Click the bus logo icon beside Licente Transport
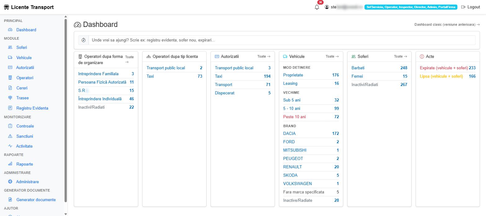Image resolution: width=486 pixels, height=216 pixels. [7, 7]
